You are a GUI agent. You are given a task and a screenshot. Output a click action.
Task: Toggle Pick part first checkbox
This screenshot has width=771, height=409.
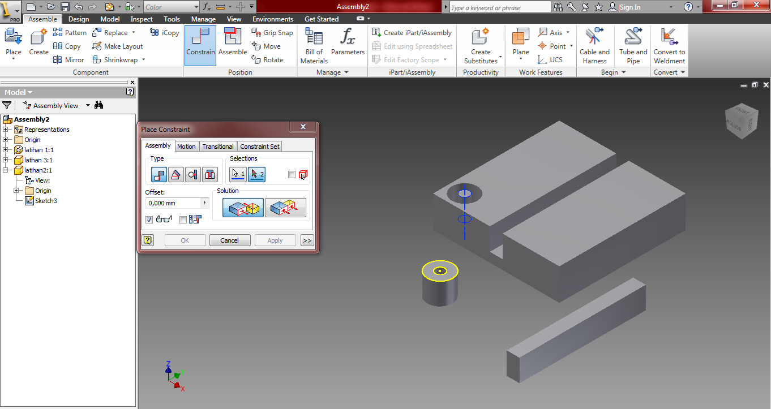coord(292,174)
